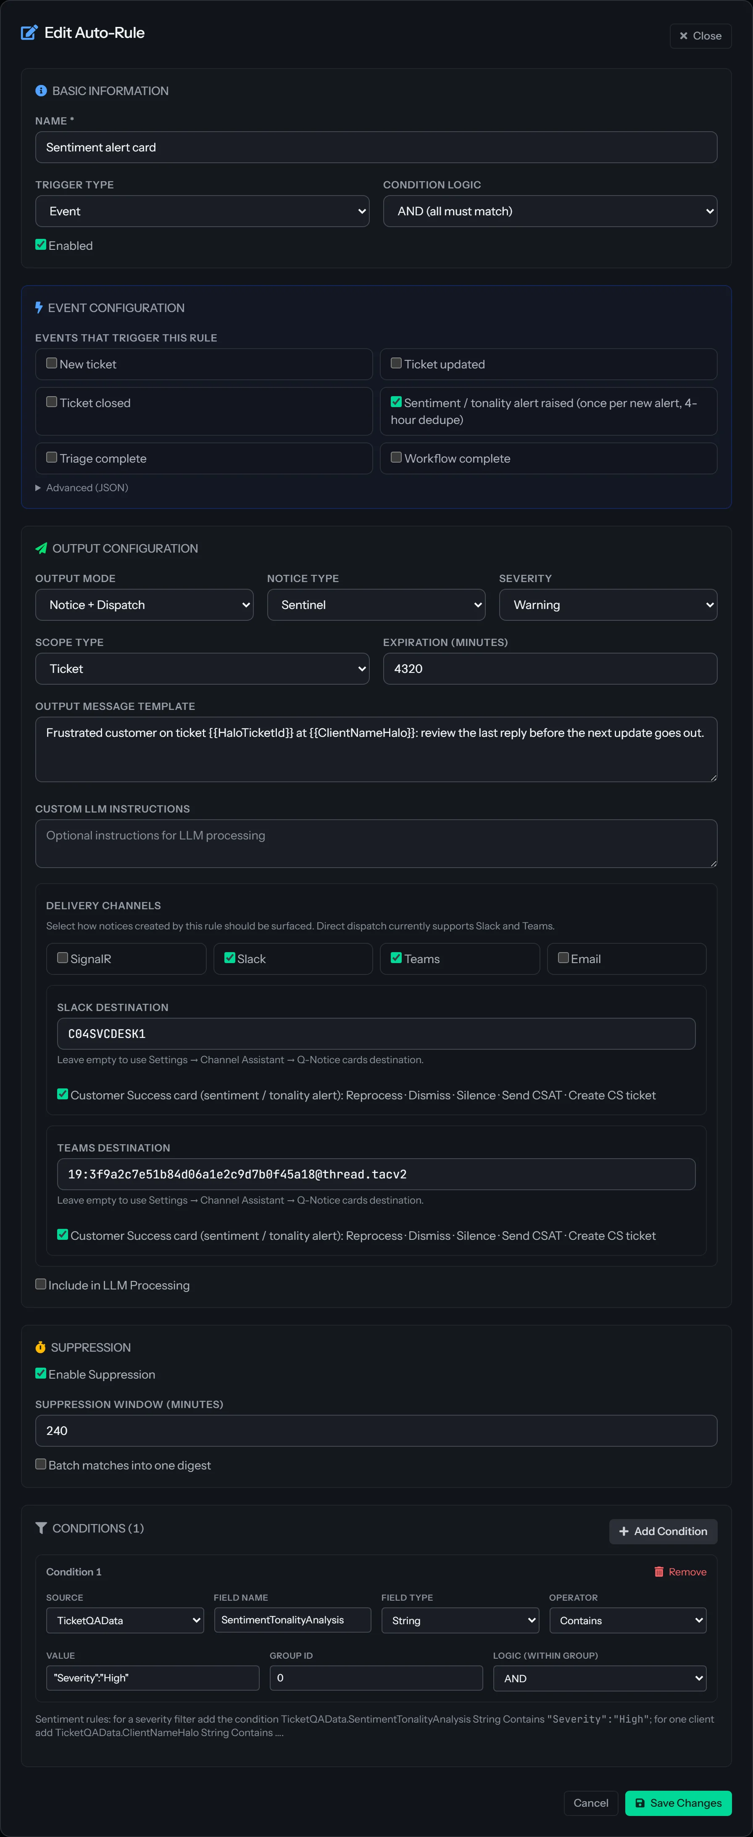Expand the Advanced (JSON) section
This screenshot has width=753, height=1837.
pyautogui.click(x=82, y=488)
